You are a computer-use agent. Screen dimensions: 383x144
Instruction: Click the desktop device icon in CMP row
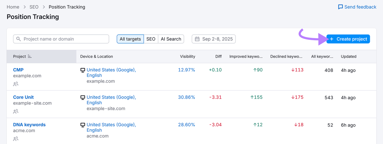[x=83, y=70]
